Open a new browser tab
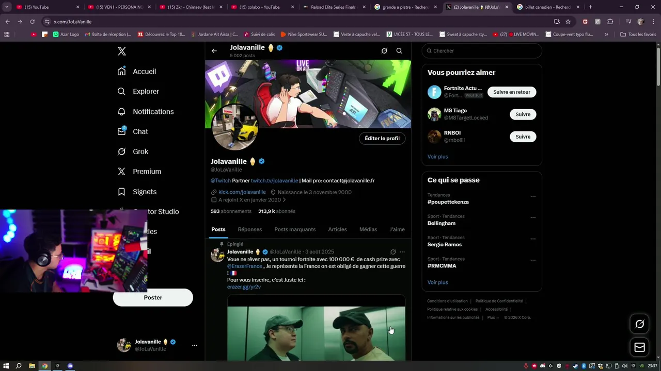The image size is (661, 371). pyautogui.click(x=590, y=7)
